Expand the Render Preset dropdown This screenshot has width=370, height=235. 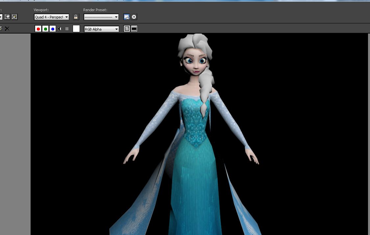pyautogui.click(x=101, y=17)
